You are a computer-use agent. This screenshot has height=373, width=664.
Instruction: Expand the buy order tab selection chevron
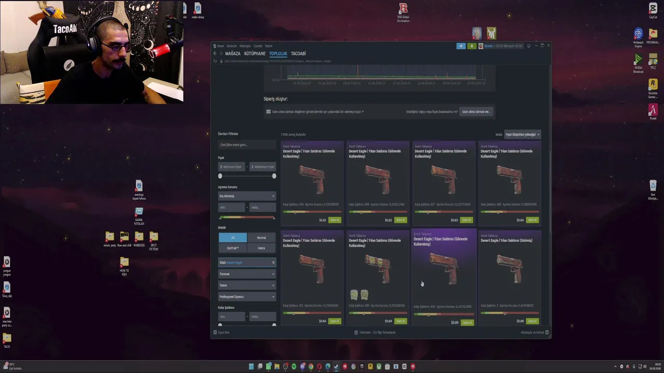click(x=363, y=111)
